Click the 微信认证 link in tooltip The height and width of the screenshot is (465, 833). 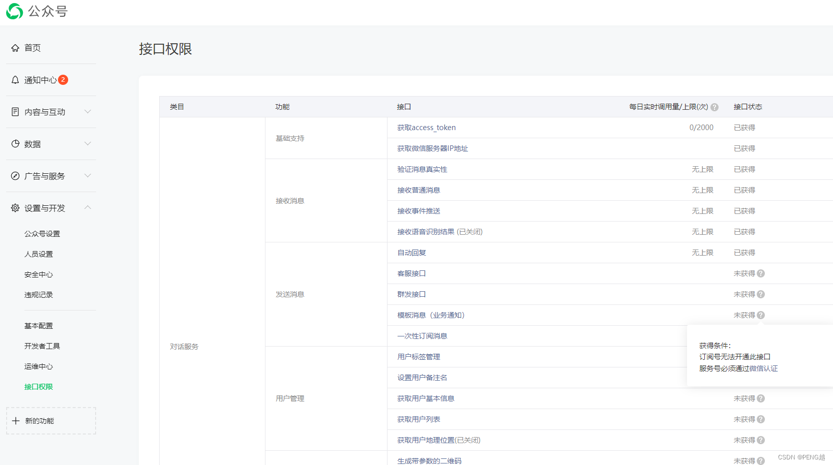click(x=763, y=368)
